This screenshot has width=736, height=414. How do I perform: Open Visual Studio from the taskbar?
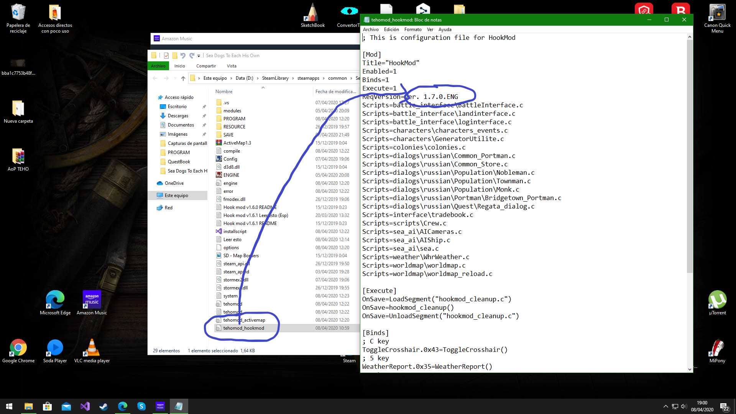tap(85, 406)
